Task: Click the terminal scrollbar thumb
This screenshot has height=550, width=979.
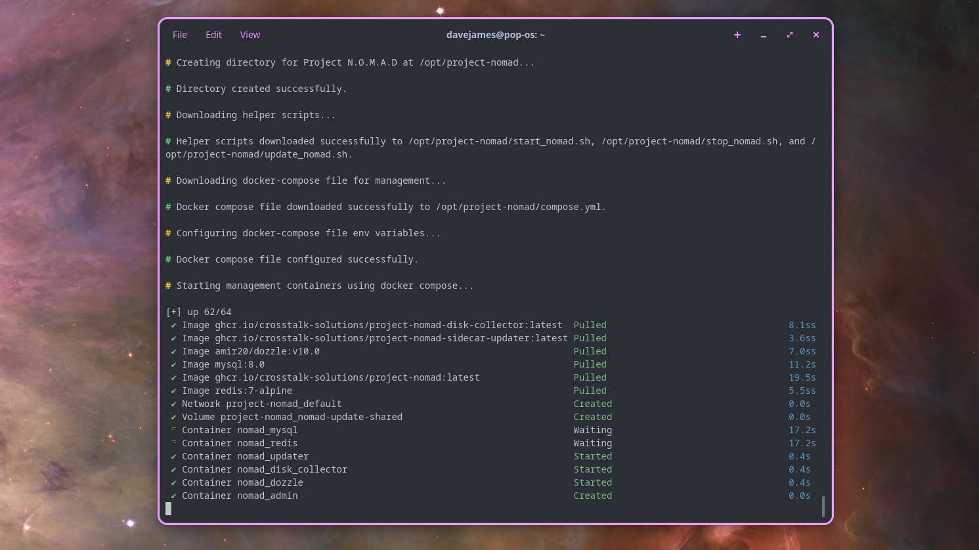Action: (x=823, y=506)
